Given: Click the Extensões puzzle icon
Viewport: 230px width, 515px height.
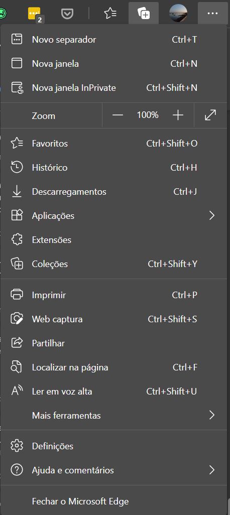Looking at the screenshot, I should click(17, 239).
